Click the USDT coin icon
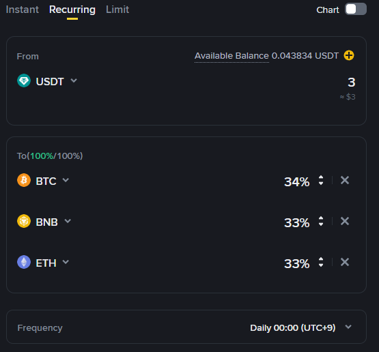The image size is (379, 352). 24,80
